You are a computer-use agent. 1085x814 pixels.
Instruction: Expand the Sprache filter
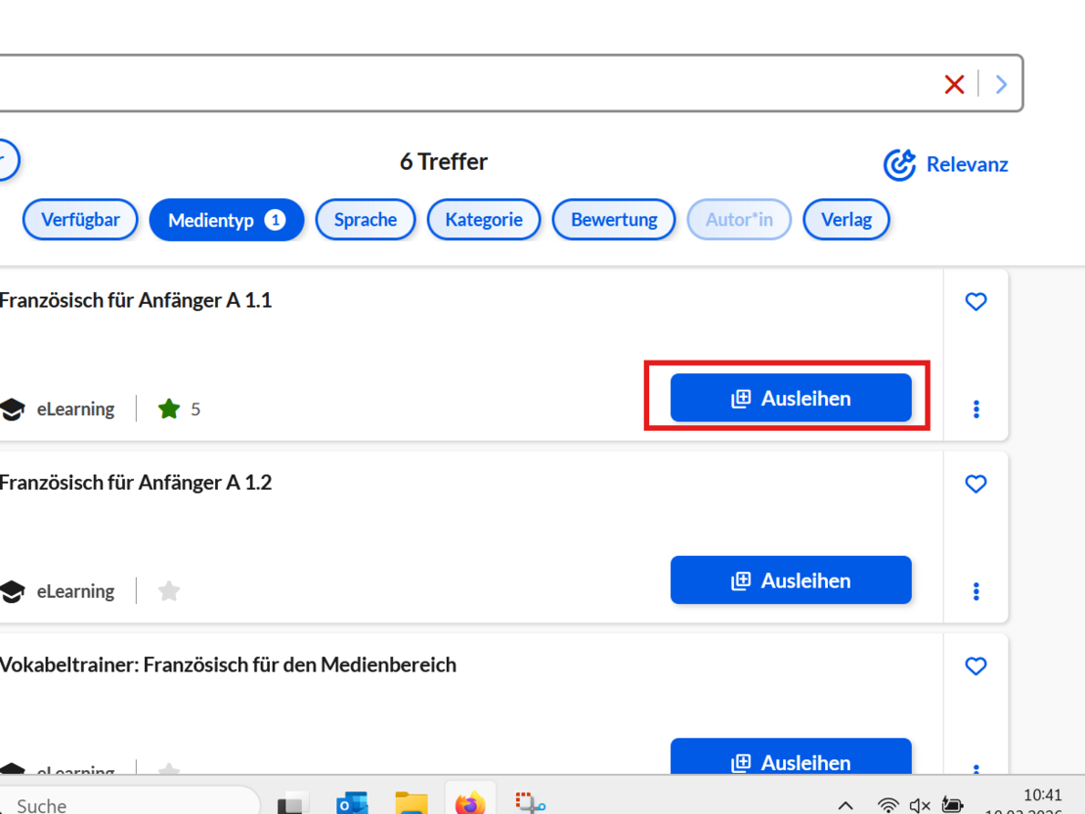pos(366,220)
